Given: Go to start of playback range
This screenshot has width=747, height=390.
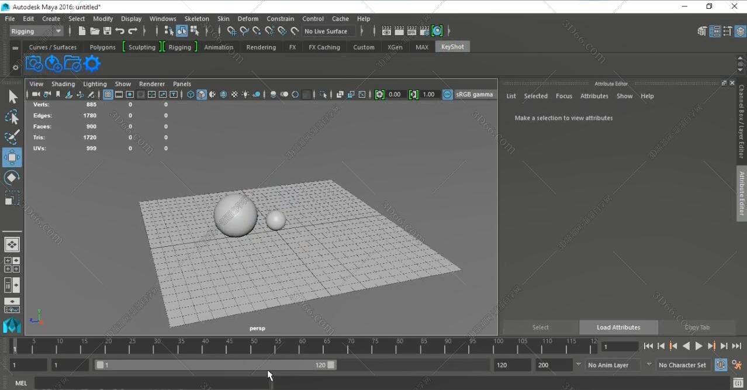Looking at the screenshot, I should [648, 346].
